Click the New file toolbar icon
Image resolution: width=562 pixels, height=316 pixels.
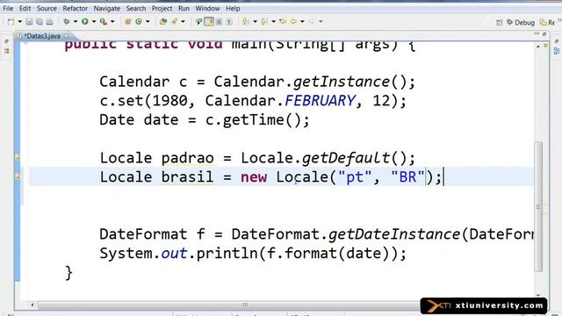[x=11, y=22]
